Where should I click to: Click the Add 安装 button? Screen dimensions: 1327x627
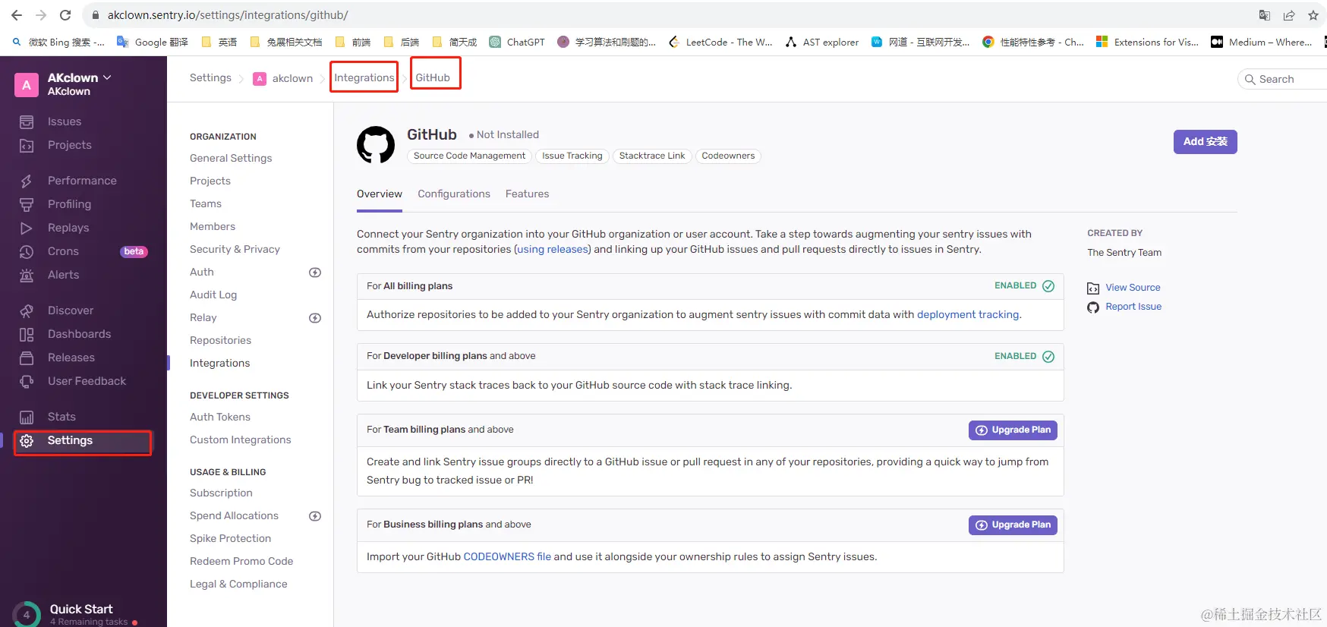pos(1206,142)
